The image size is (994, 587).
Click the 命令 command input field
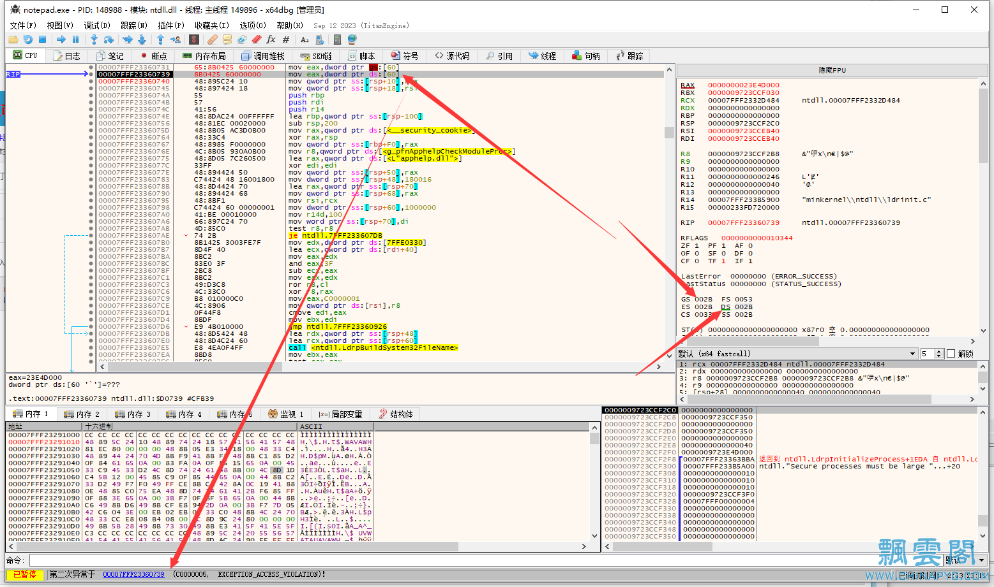point(485,560)
